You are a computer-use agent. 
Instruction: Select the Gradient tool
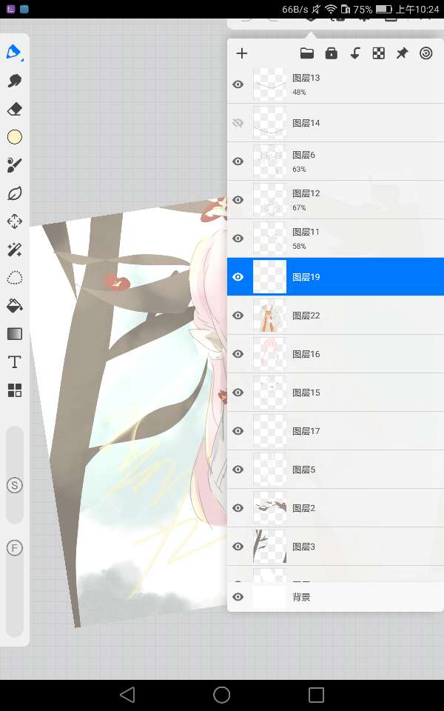tap(14, 334)
